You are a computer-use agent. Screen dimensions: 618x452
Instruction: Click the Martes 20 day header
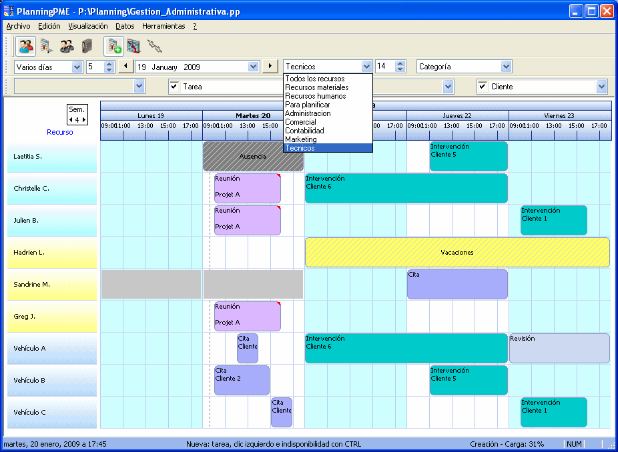(253, 115)
